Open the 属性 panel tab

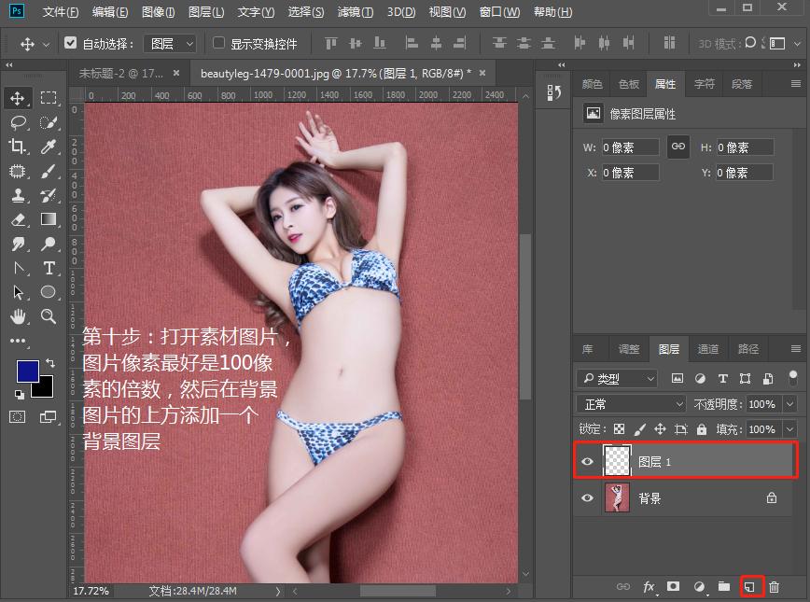click(665, 83)
